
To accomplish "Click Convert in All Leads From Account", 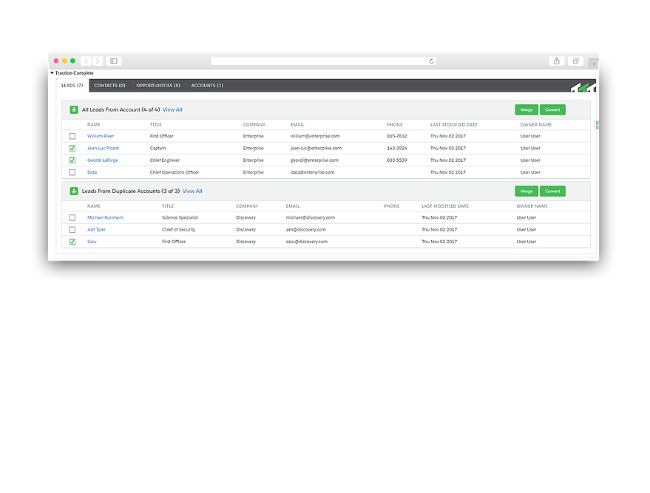I will [552, 110].
